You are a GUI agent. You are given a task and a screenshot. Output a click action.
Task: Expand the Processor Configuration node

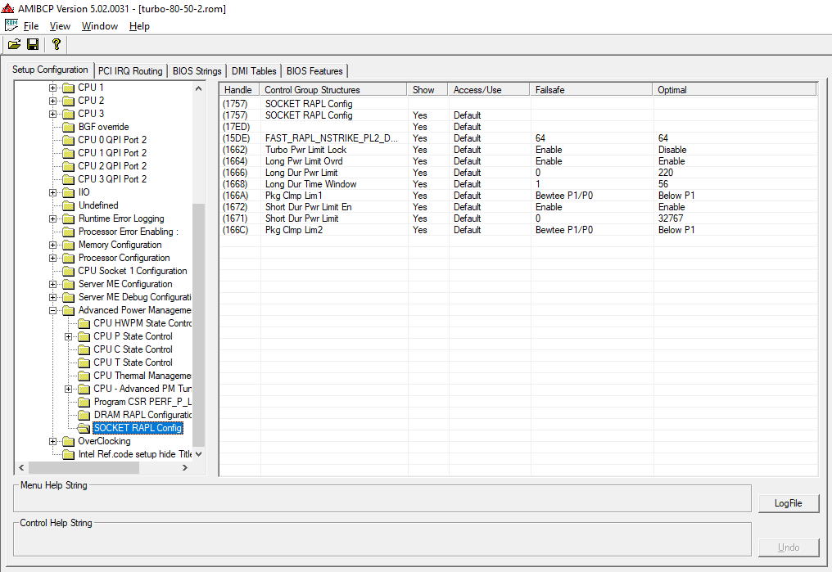[x=52, y=258]
